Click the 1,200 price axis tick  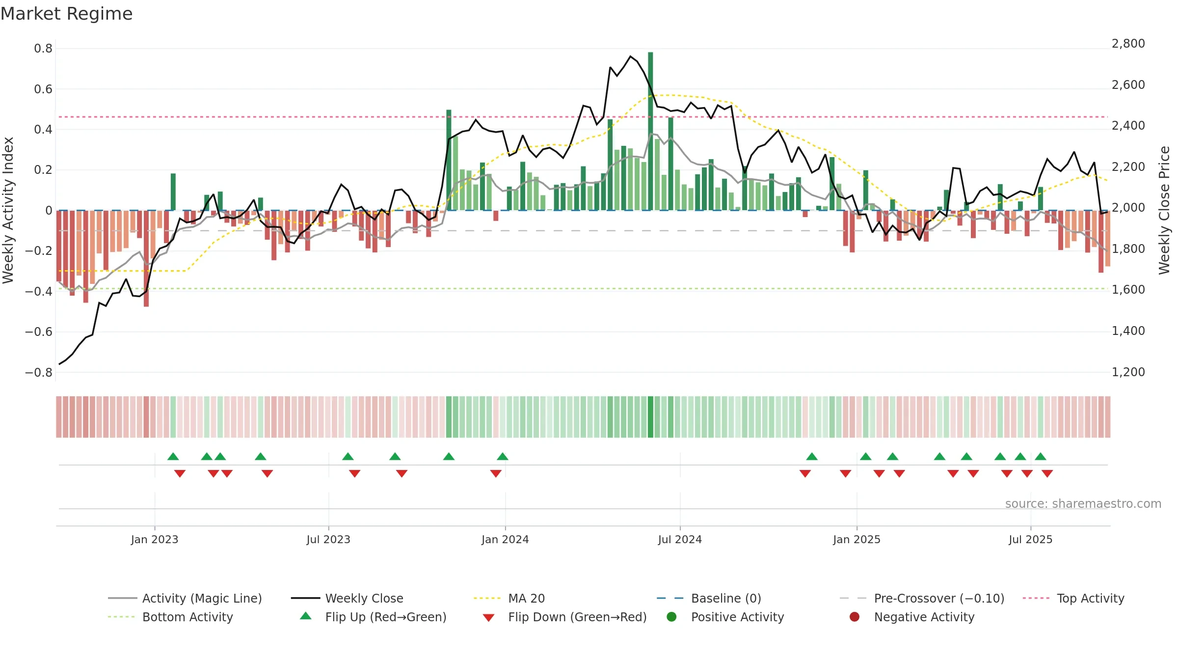click(x=1128, y=372)
